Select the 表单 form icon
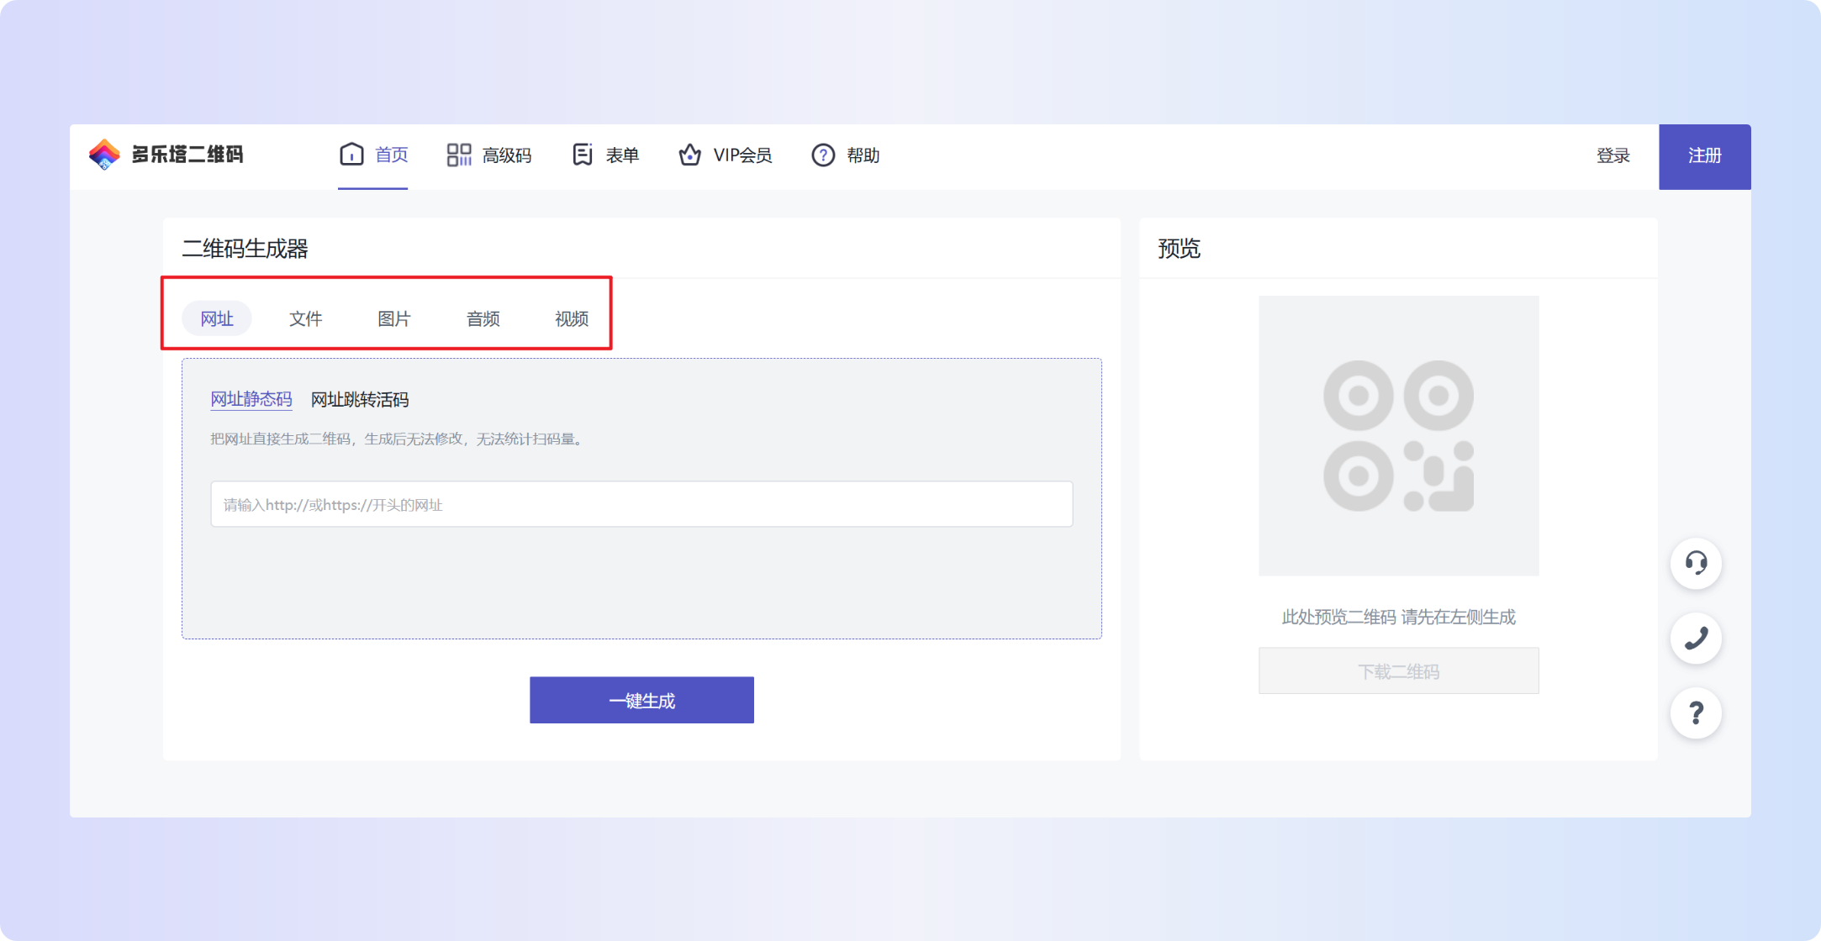Screen dimensions: 1821x941 pos(582,155)
